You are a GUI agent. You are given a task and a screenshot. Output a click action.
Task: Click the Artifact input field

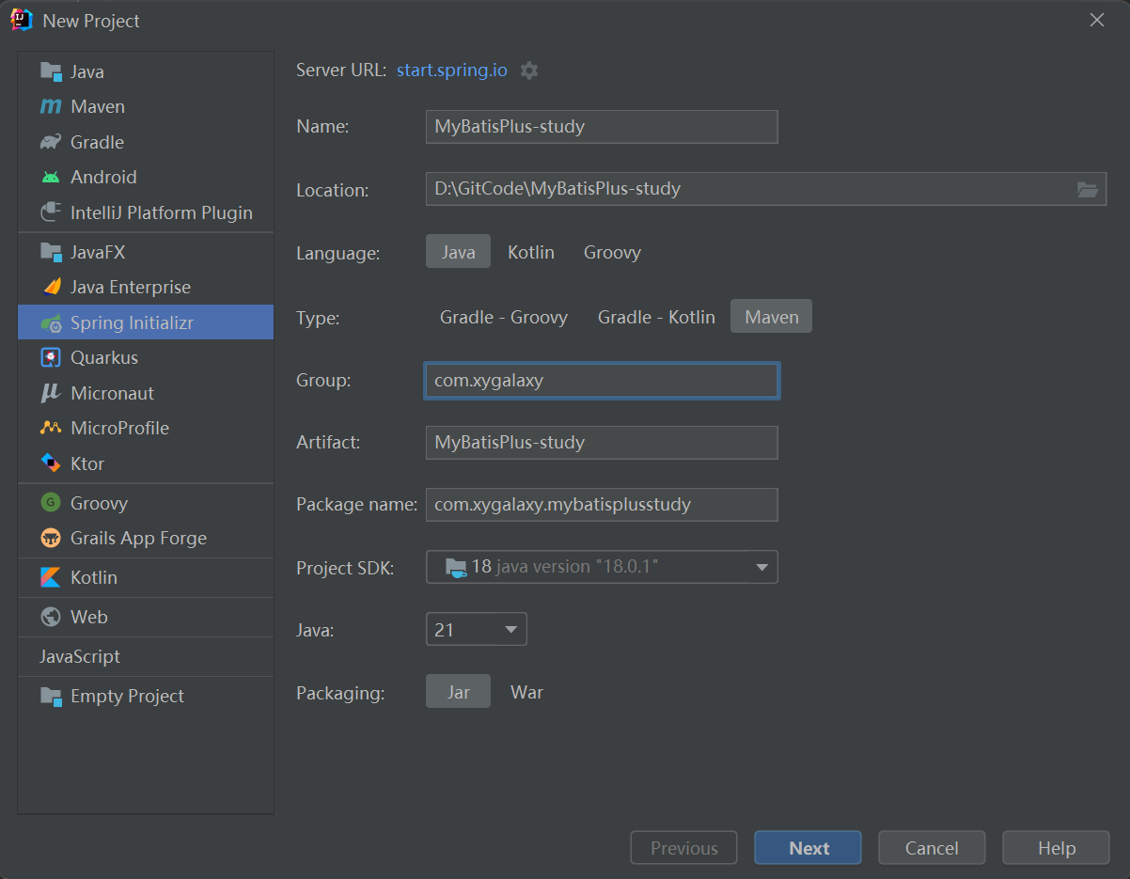(x=602, y=443)
